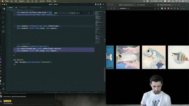189x106 pixels.
Task: Toggle the bottom panel layout icon
Action: [98, 4]
